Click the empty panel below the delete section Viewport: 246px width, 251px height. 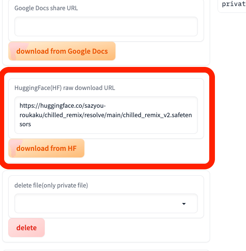click(106, 249)
